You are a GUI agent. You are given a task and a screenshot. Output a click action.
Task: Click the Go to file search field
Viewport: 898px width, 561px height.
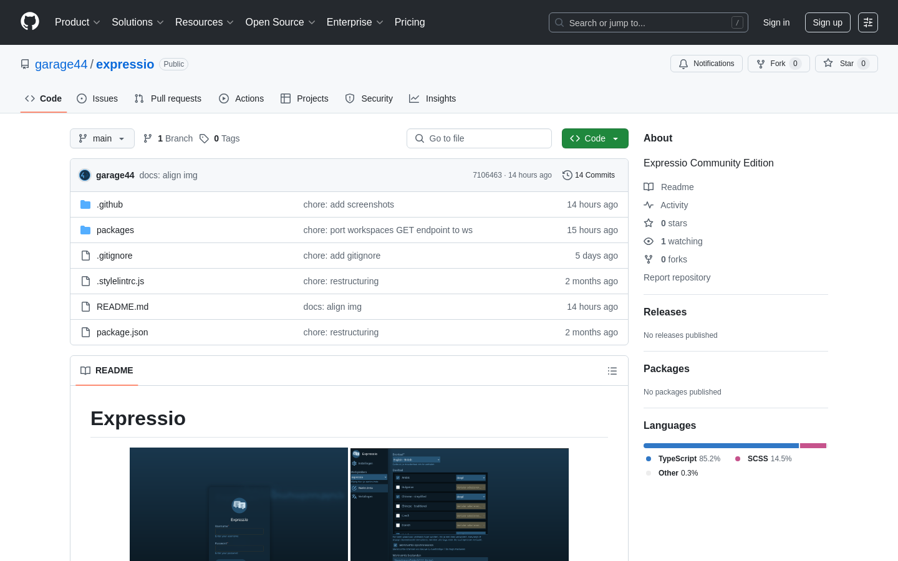tap(479, 138)
